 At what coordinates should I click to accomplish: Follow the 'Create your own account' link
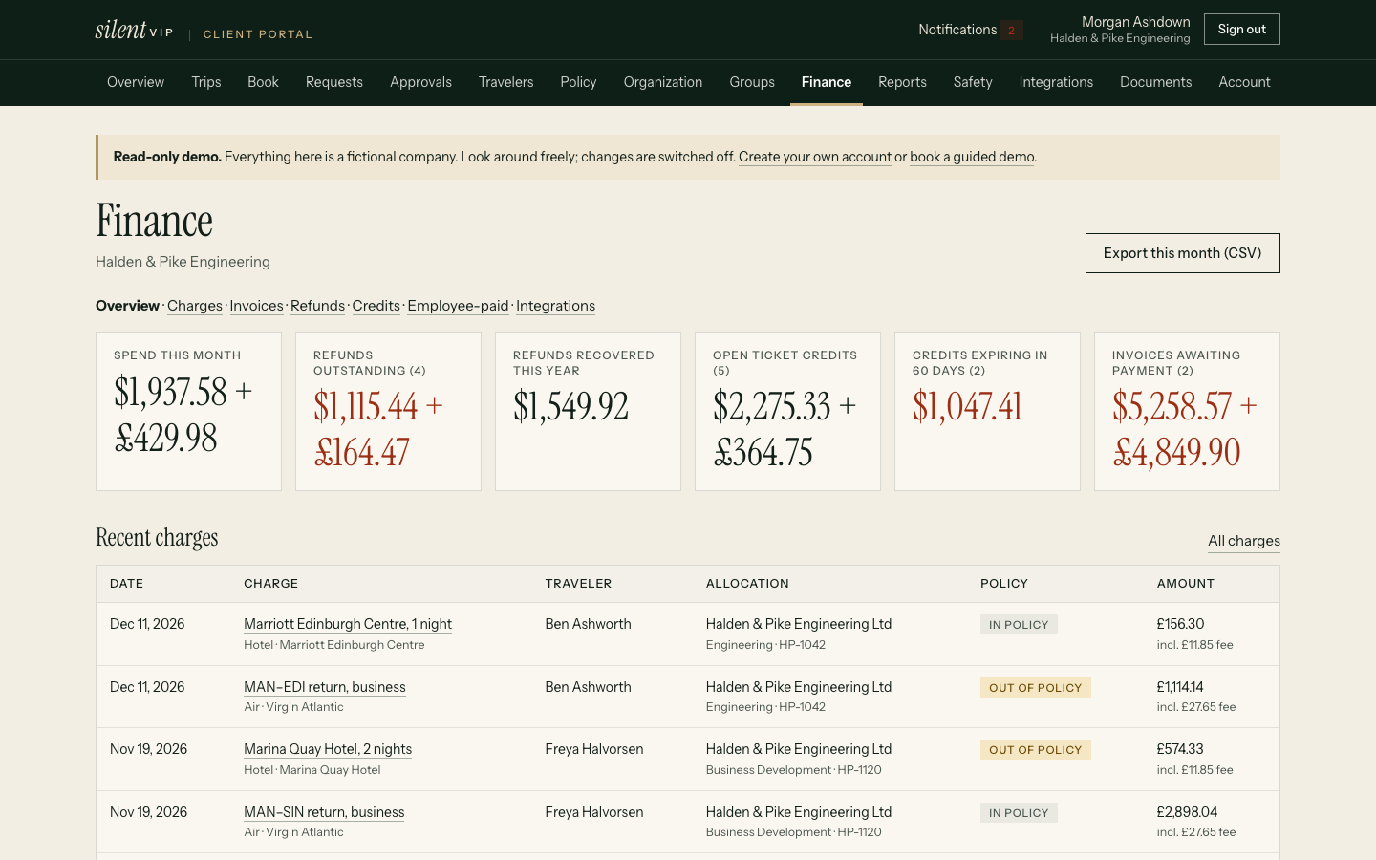point(815,157)
